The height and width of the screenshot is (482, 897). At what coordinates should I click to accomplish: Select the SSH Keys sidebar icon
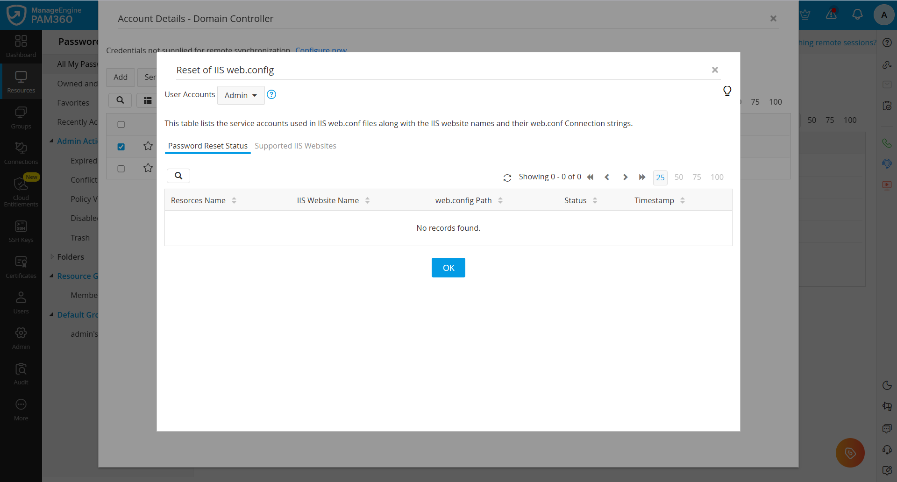[x=21, y=229]
